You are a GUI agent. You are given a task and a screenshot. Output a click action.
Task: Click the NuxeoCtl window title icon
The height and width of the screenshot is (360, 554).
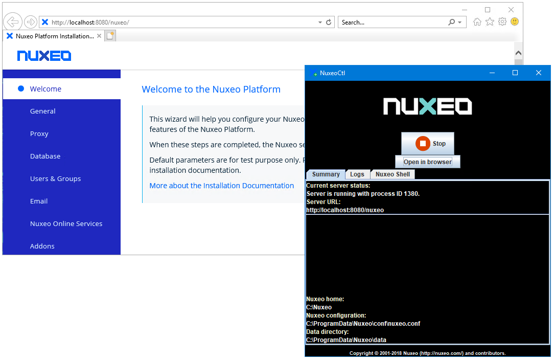pyautogui.click(x=313, y=73)
